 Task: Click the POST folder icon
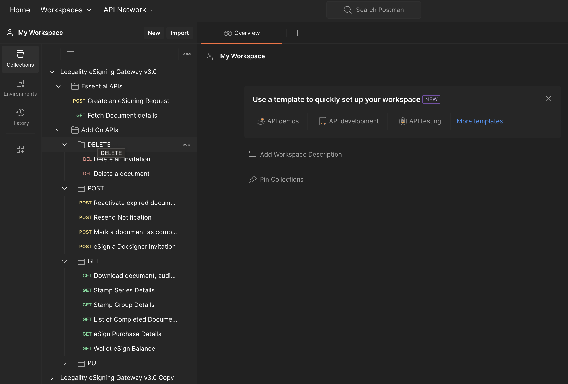coord(81,188)
